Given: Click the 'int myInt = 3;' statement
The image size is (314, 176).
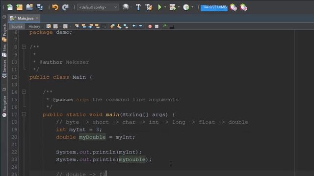Looking at the screenshot, I should pos(79,130).
